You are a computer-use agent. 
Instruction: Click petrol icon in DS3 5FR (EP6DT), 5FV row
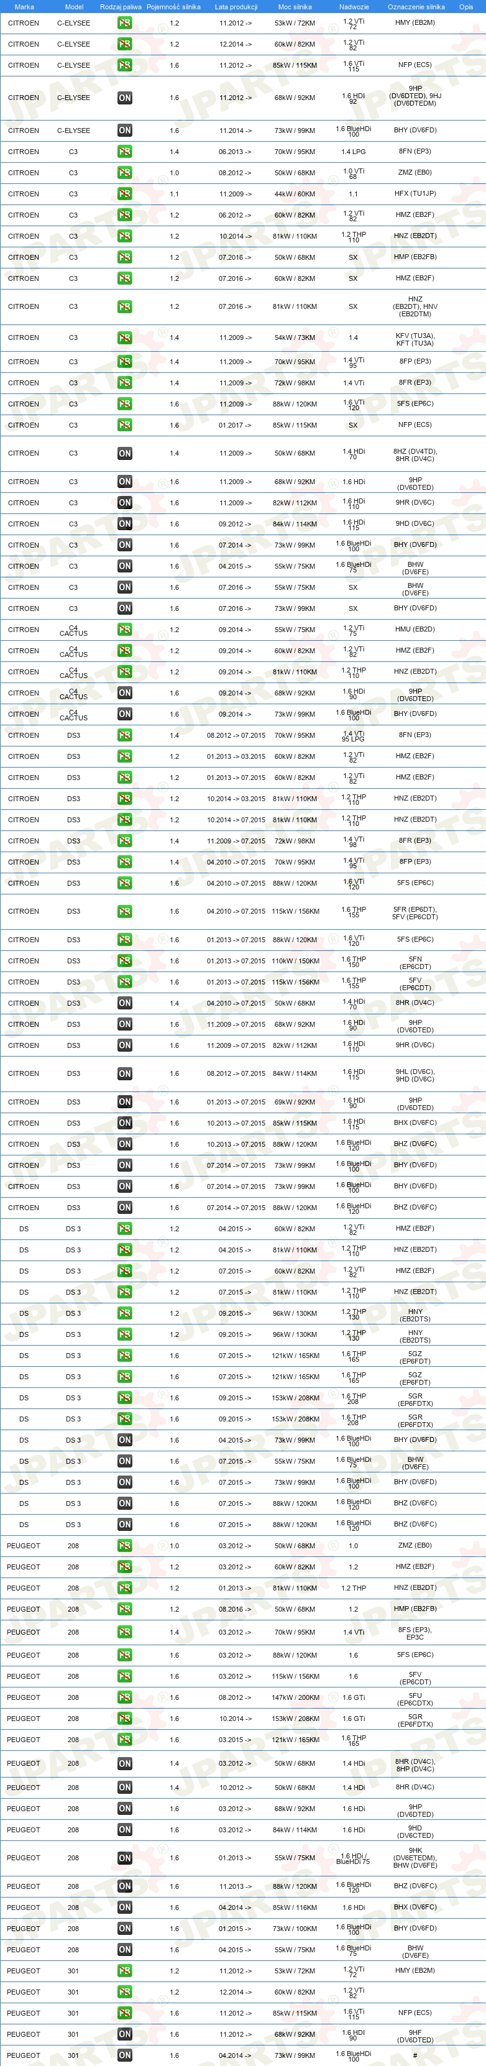coord(124,911)
